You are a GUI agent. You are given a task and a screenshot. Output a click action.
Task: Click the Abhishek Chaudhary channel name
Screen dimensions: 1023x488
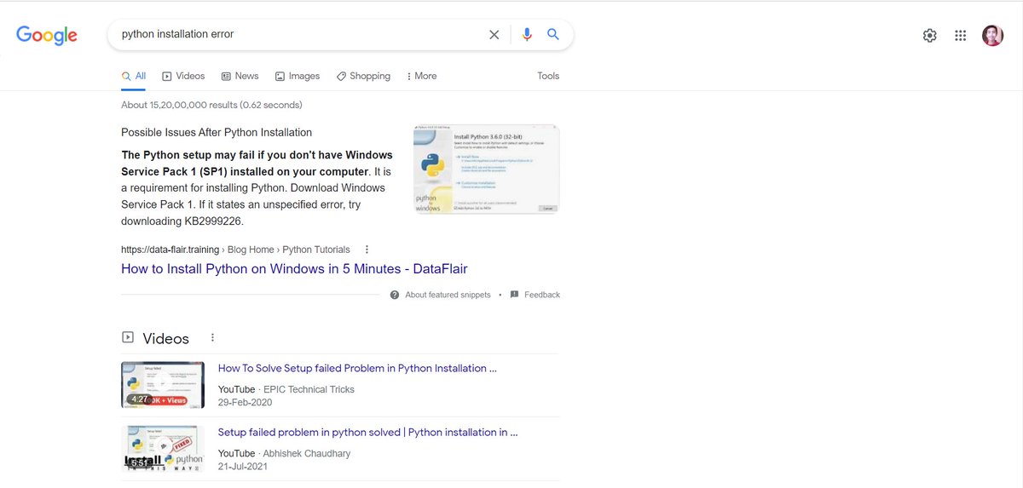(307, 453)
